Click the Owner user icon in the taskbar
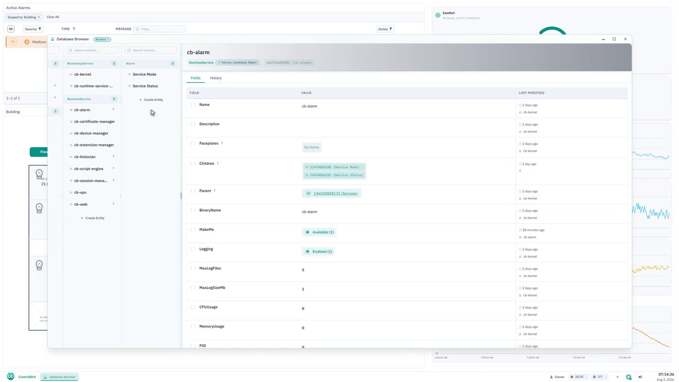This screenshot has height=382, width=679. point(551,377)
